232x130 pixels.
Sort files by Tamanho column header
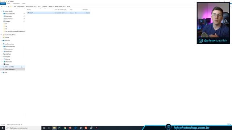point(85,10)
